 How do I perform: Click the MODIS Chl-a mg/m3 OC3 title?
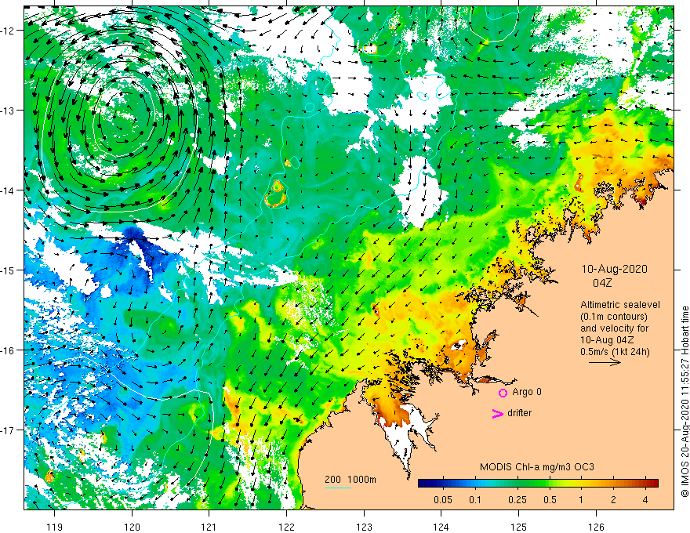(x=536, y=468)
